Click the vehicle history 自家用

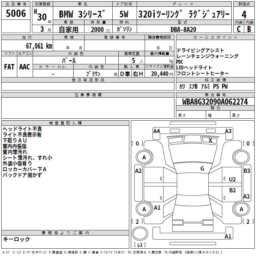pos(68,29)
